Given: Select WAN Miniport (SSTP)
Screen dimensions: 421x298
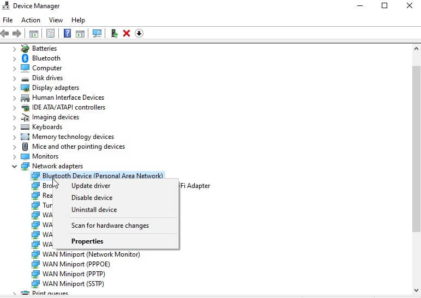Looking at the screenshot, I should [73, 284].
